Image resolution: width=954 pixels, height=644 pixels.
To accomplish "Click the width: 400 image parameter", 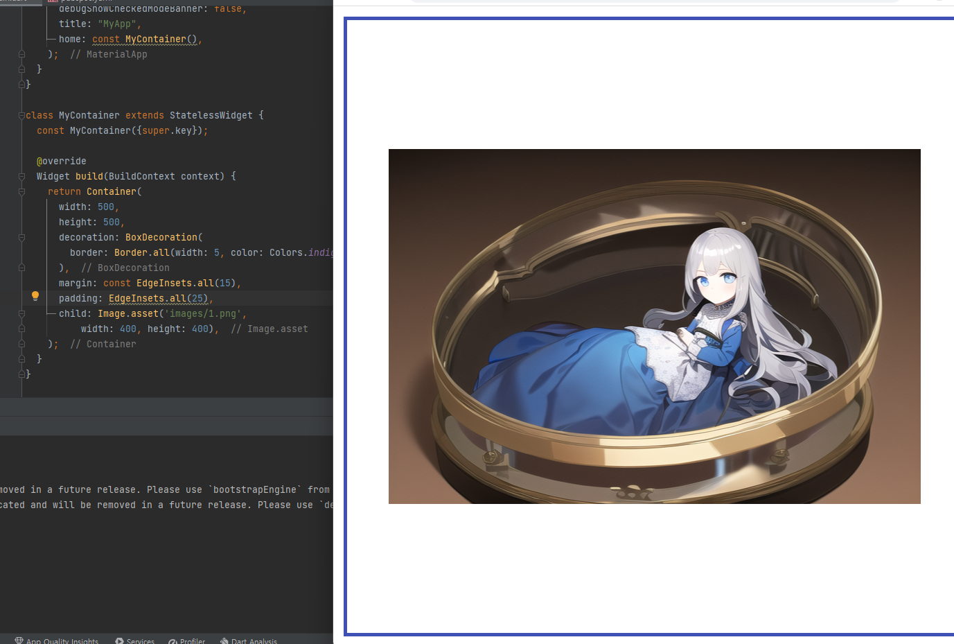I will pyautogui.click(x=109, y=329).
